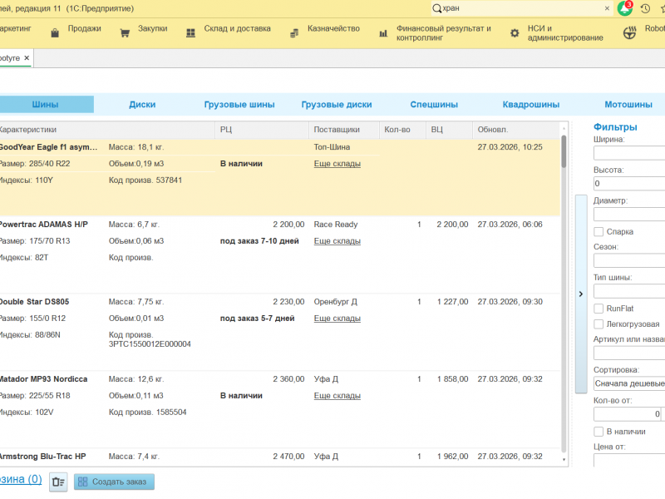
Task: Toggle the RunFlat checkbox
Action: point(598,309)
